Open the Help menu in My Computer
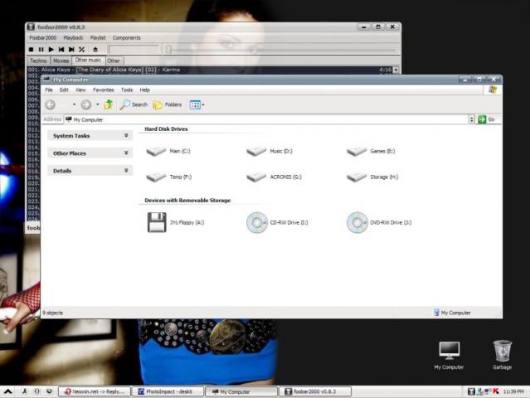This screenshot has height=398, width=530. [144, 90]
